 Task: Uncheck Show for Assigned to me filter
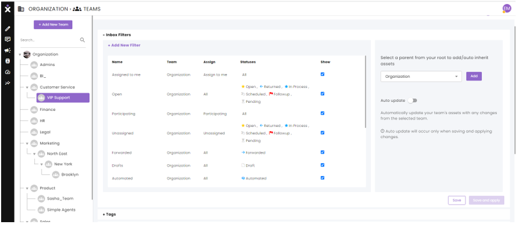click(x=322, y=74)
